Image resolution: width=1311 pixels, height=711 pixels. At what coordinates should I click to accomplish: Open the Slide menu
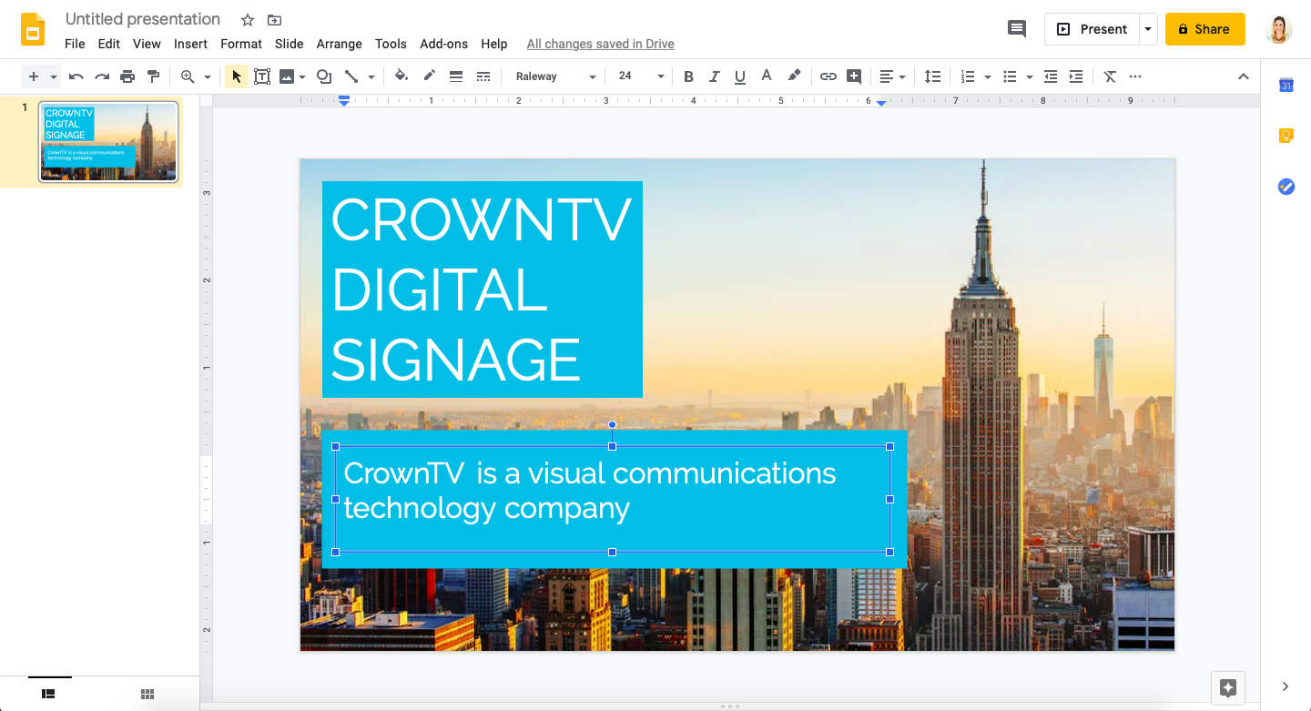pyautogui.click(x=289, y=44)
